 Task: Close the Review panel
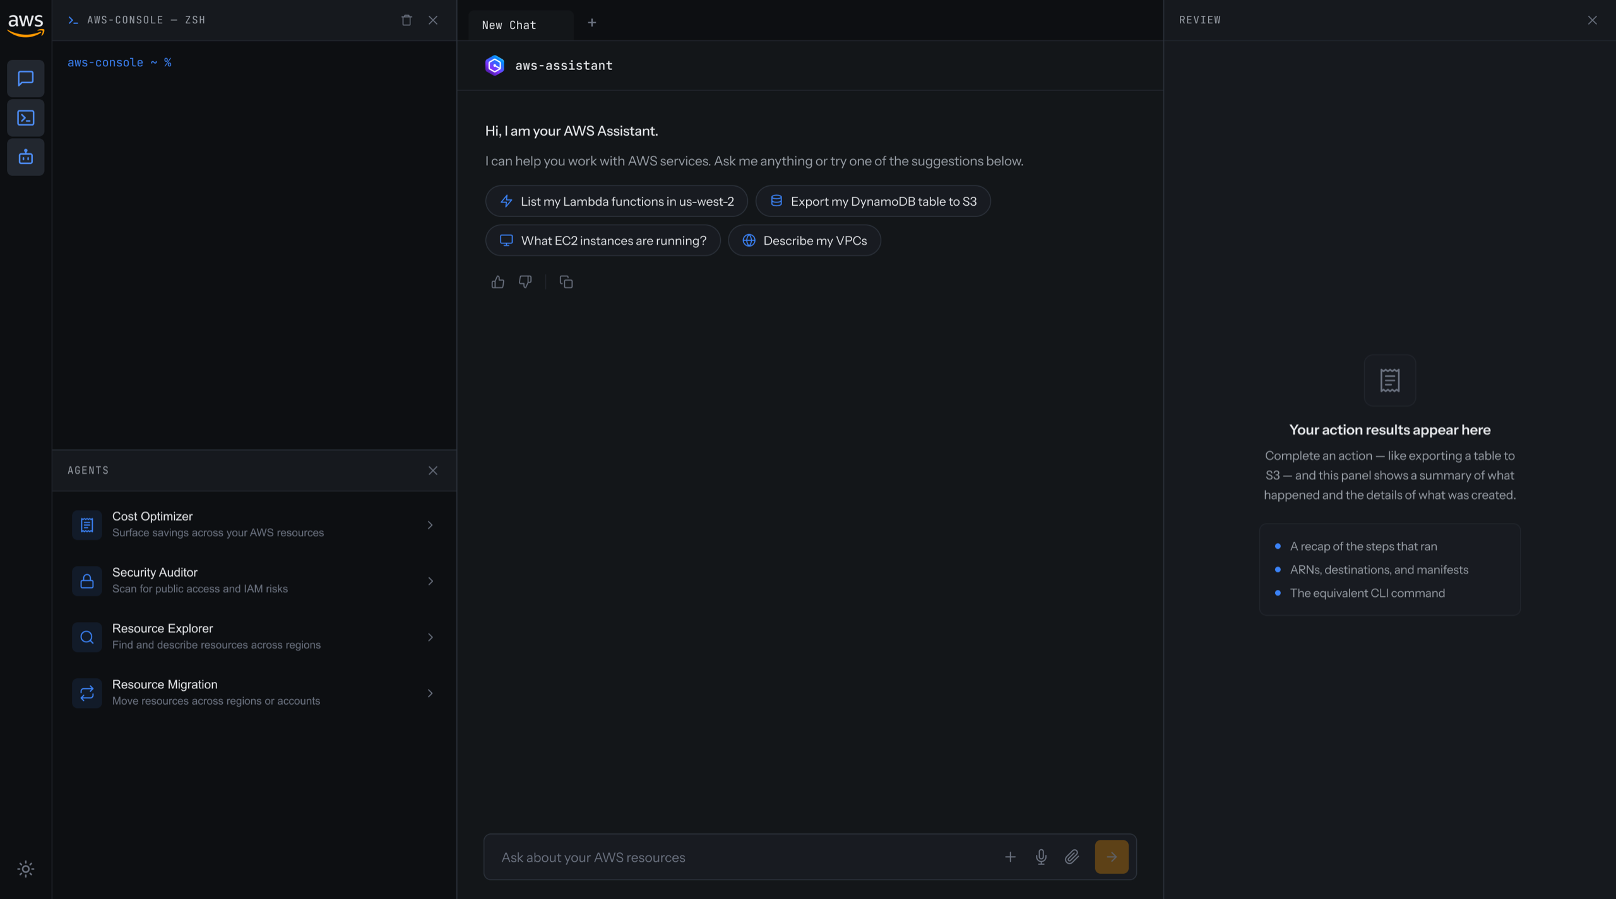pyautogui.click(x=1593, y=20)
